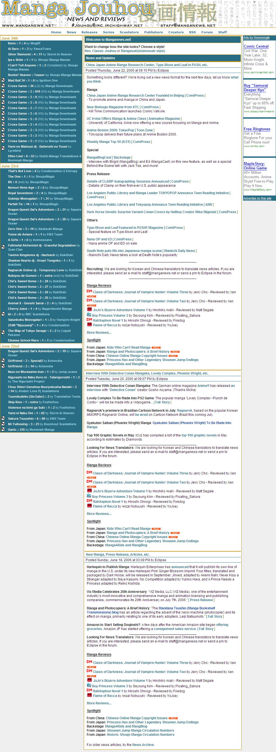276x752 pixels.
Task: Click torrent icon for Cross Game v.3 c.9
Action: (x=3, y=97)
